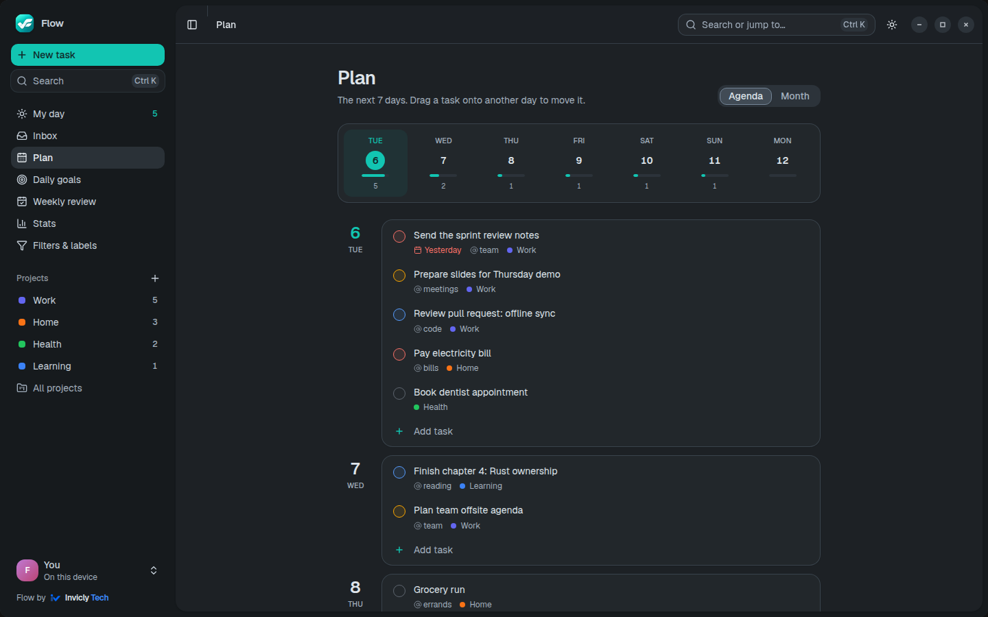This screenshot has width=988, height=617.
Task: Add a new project with plus icon
Action: pyautogui.click(x=155, y=278)
